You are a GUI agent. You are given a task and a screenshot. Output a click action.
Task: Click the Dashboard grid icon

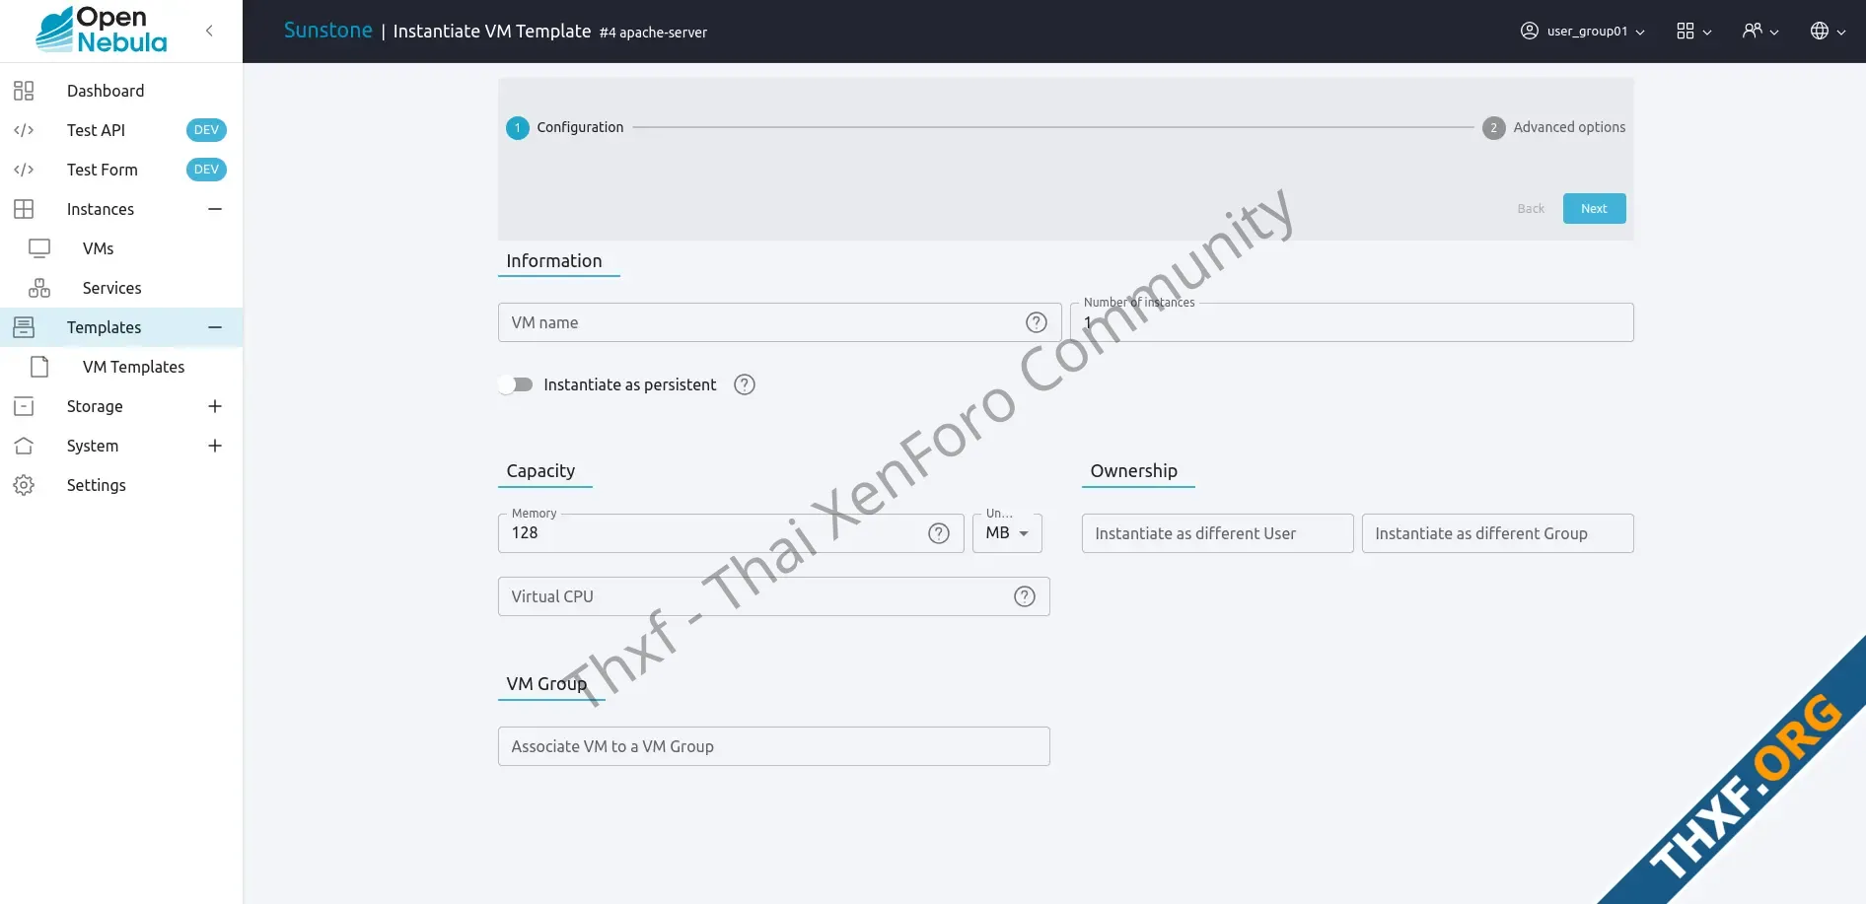pos(24,91)
